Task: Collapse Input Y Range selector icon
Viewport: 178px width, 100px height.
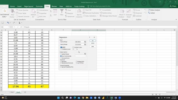Action: pos(85,42)
